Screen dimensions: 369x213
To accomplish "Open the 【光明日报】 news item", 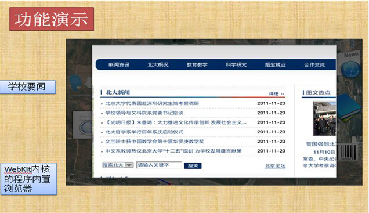I will click(x=176, y=122).
